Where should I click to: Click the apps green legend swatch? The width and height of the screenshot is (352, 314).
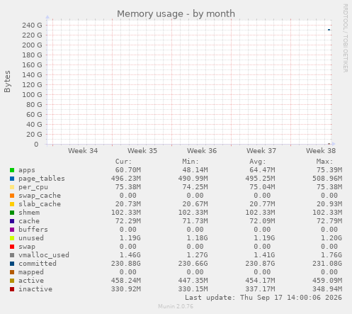pyautogui.click(x=12, y=170)
